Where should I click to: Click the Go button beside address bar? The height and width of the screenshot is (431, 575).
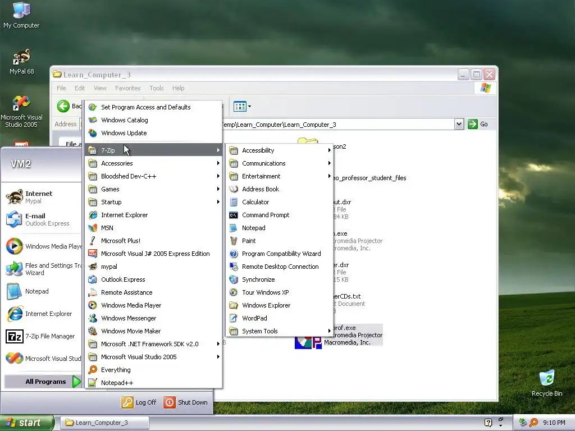[x=478, y=124]
